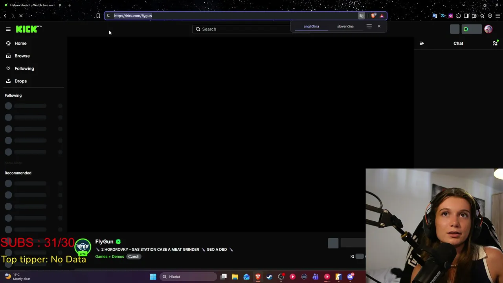Open Games + Demos category link
Screen dimensions: 503x283
coord(110,257)
